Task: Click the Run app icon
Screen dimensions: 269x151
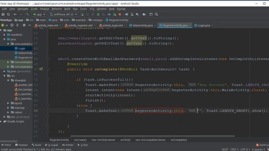Action: point(82,15)
